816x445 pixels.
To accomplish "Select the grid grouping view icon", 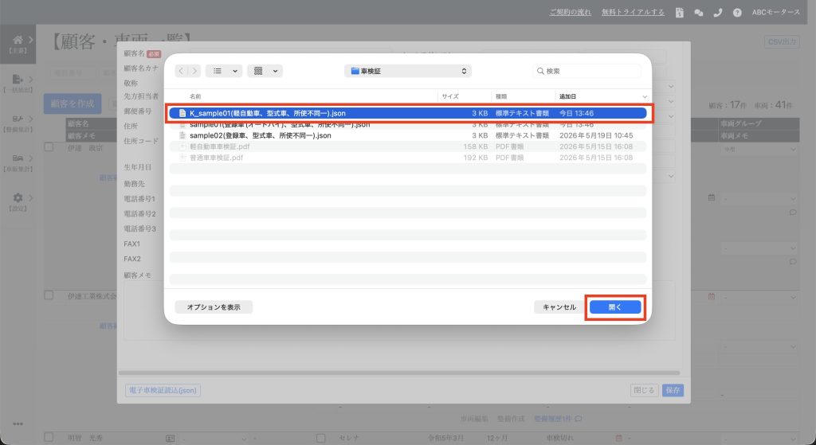I will (x=258, y=71).
